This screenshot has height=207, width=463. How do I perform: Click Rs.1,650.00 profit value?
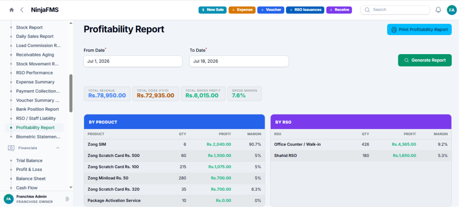tap(405, 156)
